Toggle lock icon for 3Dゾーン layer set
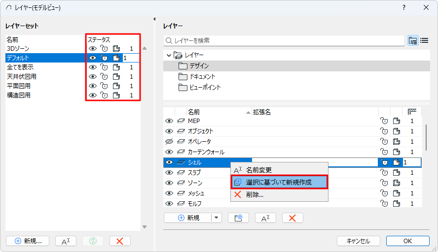 click(x=104, y=49)
